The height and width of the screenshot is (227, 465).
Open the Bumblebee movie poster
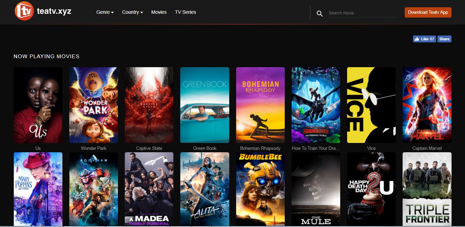click(260, 189)
